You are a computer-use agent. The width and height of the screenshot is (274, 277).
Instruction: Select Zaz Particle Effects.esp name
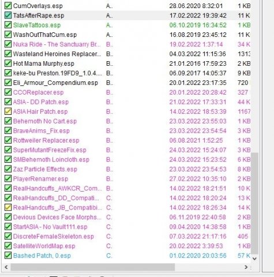[45, 169]
